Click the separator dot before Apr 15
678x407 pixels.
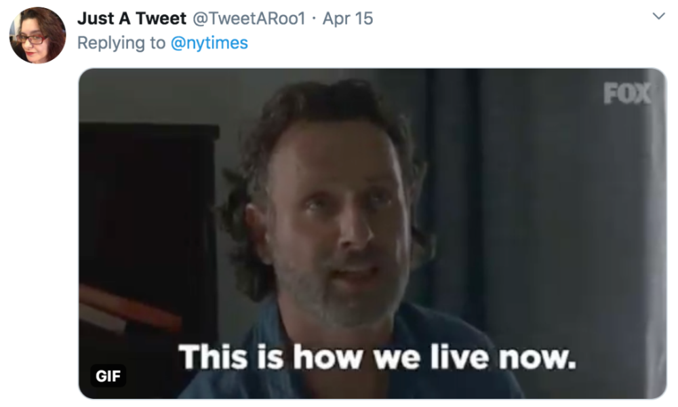point(315,18)
